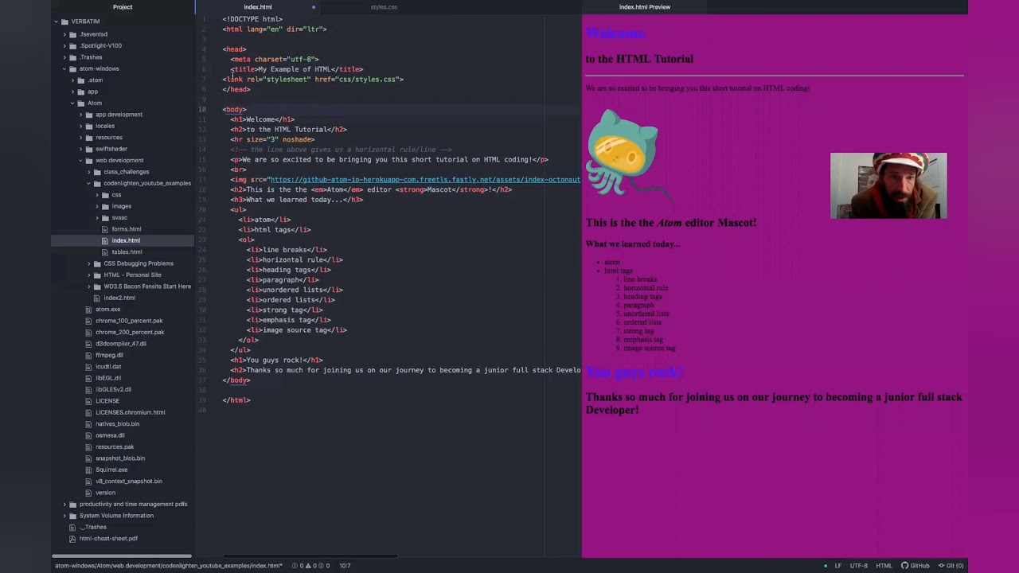The width and height of the screenshot is (1019, 573).
Task: Click the tree view horizontal scrollbar
Action: (x=122, y=555)
